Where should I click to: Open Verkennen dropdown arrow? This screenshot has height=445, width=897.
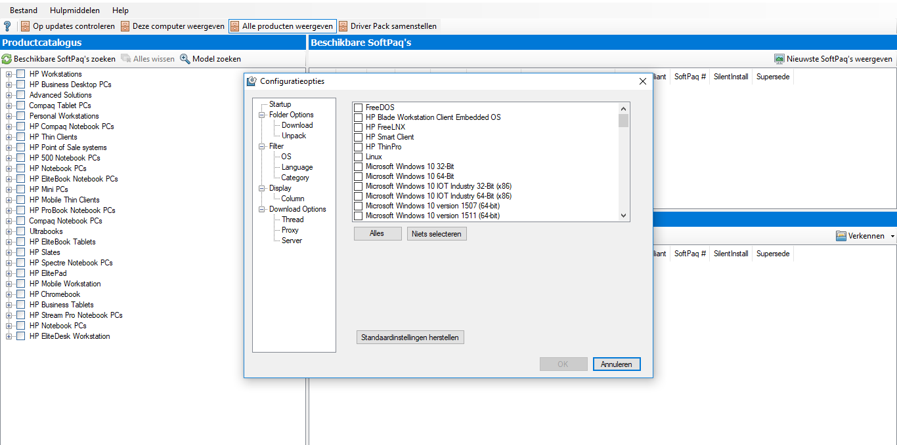[x=892, y=236]
